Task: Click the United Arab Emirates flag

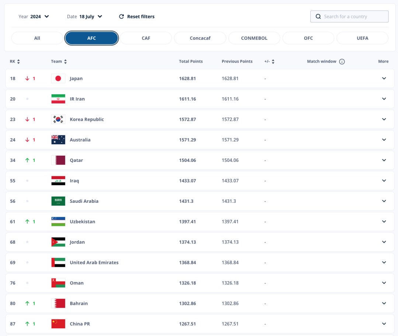Action: pos(58,262)
